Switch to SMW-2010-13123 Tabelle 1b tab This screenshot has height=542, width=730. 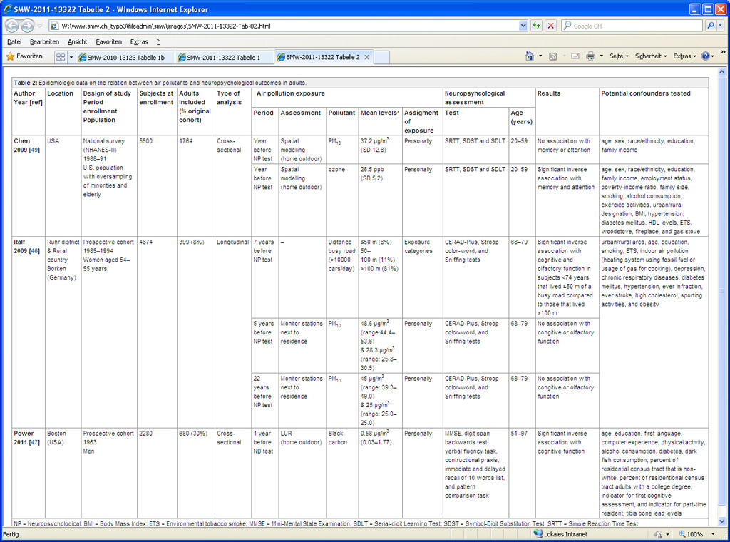pyautogui.click(x=121, y=57)
